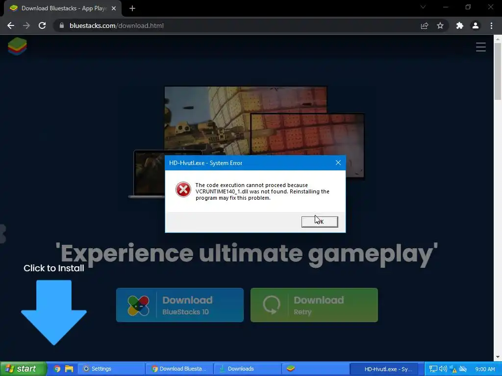Open Chrome three-dot menu
This screenshot has width=502, height=376.
[x=491, y=25]
